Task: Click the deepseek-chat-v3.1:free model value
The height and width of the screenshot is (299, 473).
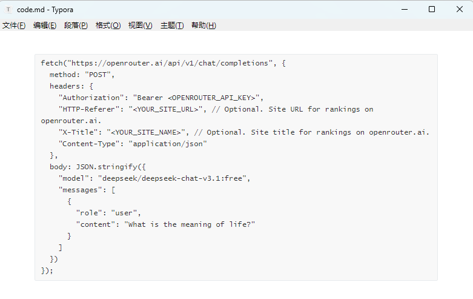Action: coord(172,178)
